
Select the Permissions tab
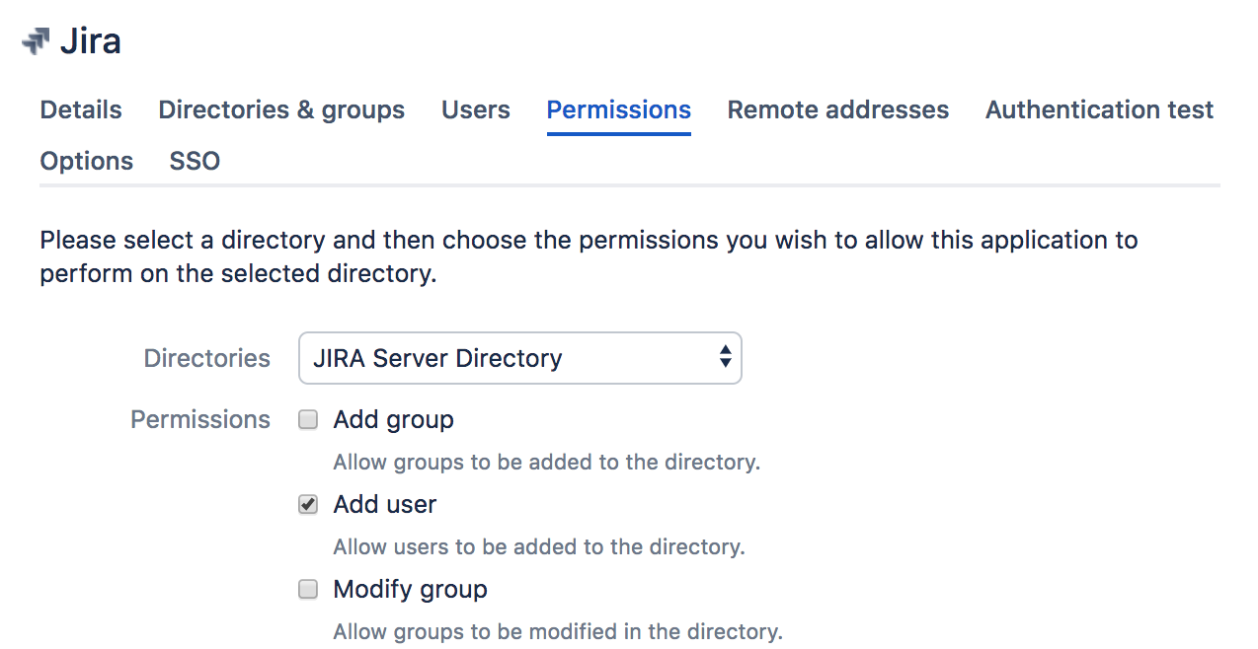[x=619, y=109]
